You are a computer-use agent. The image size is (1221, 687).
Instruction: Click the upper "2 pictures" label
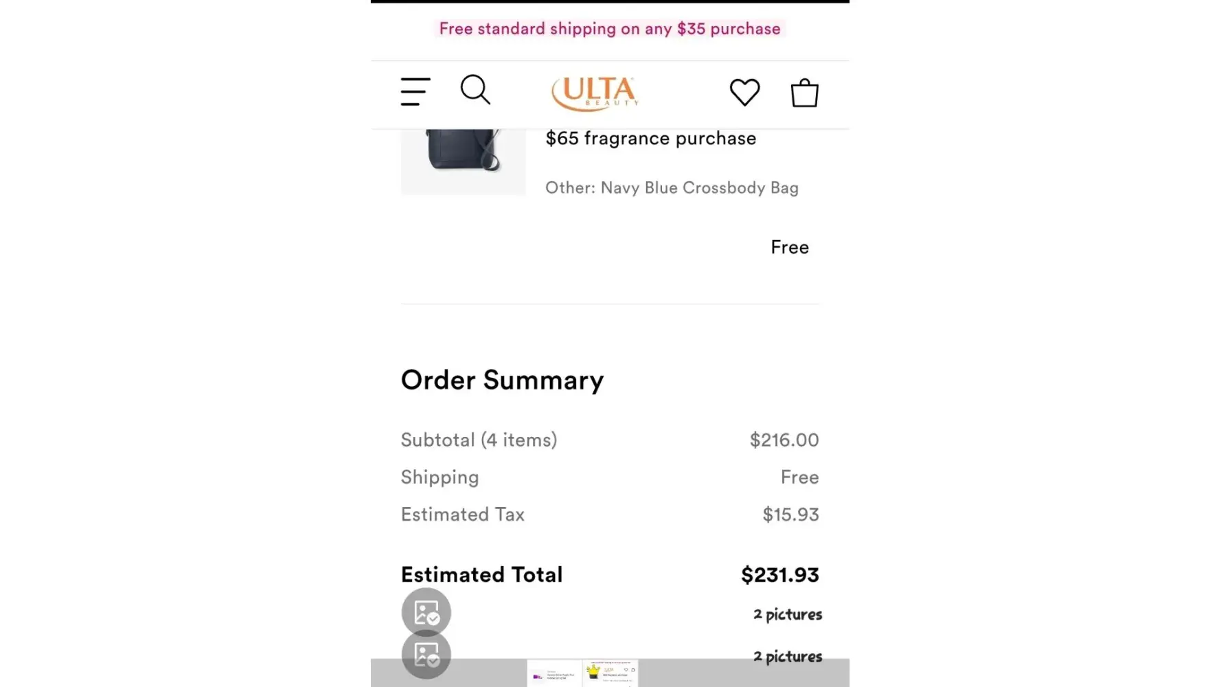point(787,614)
